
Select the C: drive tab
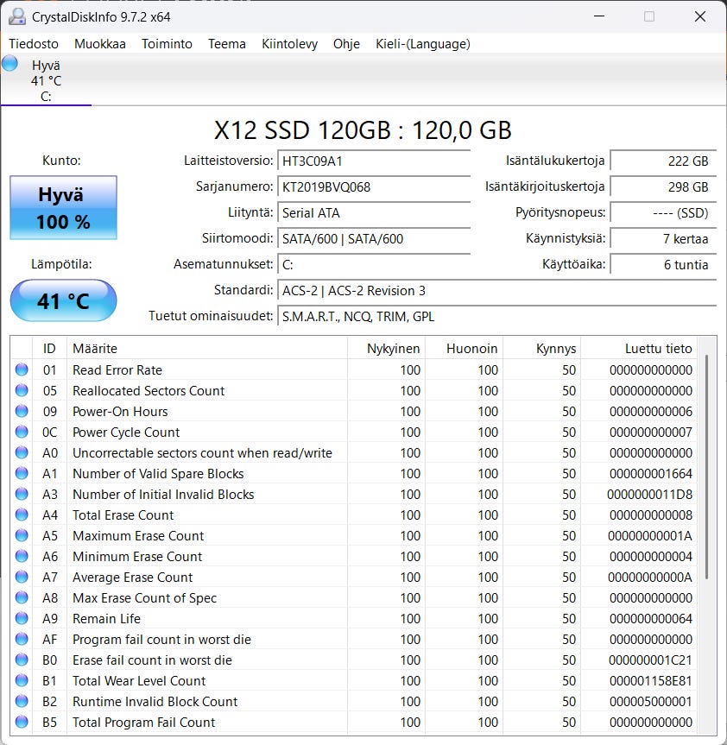[x=46, y=80]
